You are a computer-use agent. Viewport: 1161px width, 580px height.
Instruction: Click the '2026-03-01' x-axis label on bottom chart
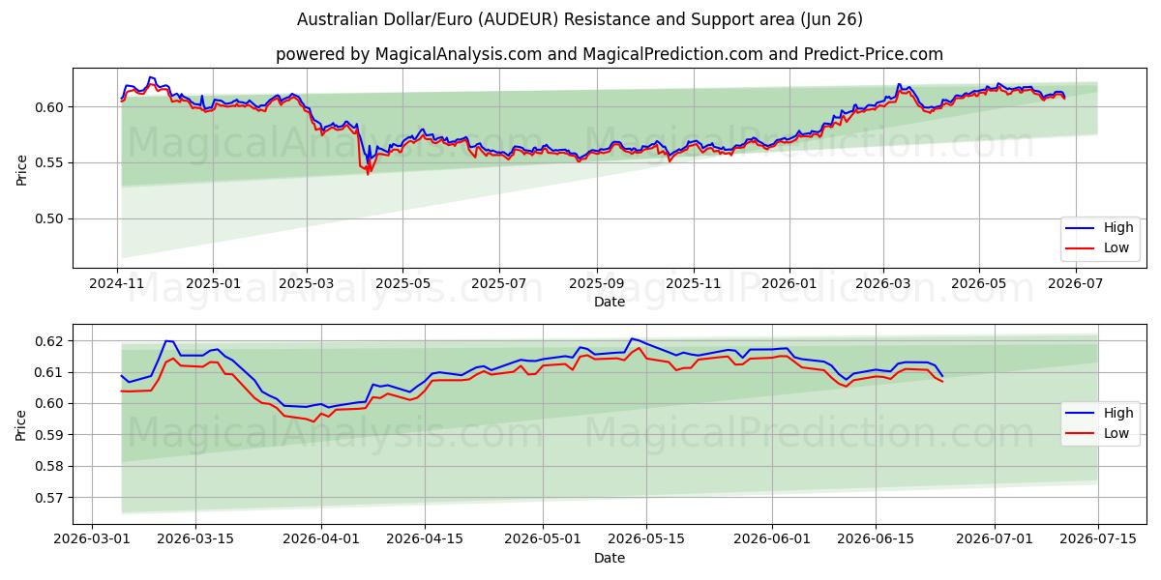92,539
